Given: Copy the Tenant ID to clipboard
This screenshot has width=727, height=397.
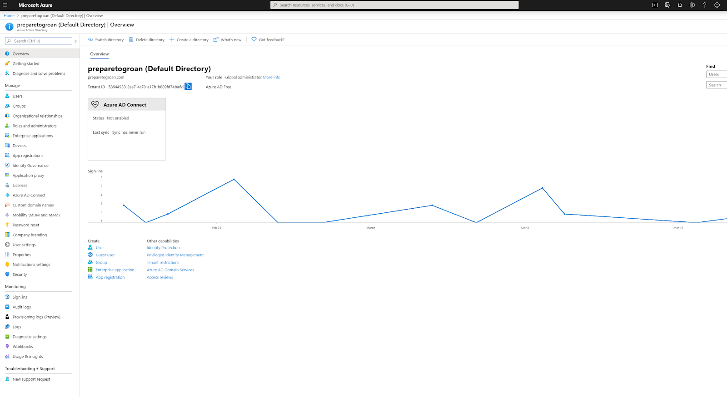Looking at the screenshot, I should pyautogui.click(x=188, y=86).
